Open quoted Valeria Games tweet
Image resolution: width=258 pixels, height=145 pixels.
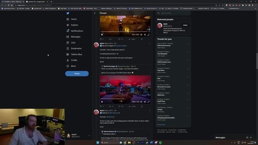[125, 135]
